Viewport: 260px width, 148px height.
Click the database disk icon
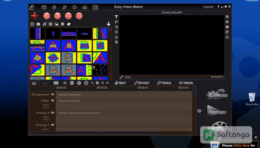(x=85, y=7)
